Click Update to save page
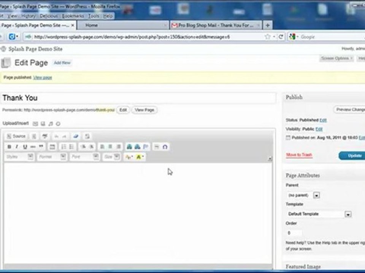Viewport: 365px width, 273px height. (x=353, y=155)
